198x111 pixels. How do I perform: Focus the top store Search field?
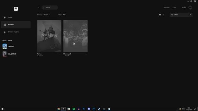[x=50, y=7]
